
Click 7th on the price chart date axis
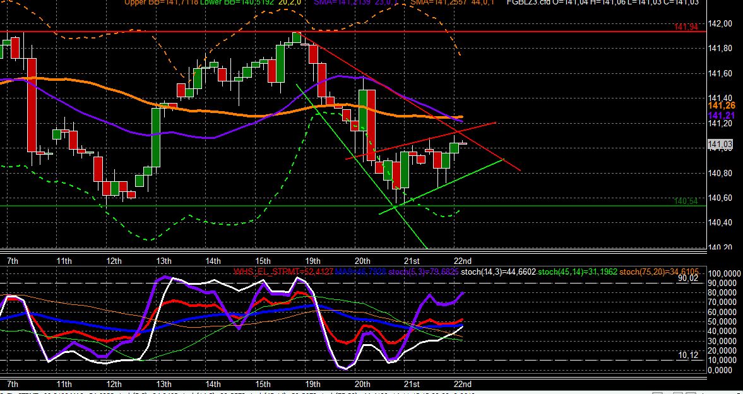[13, 261]
